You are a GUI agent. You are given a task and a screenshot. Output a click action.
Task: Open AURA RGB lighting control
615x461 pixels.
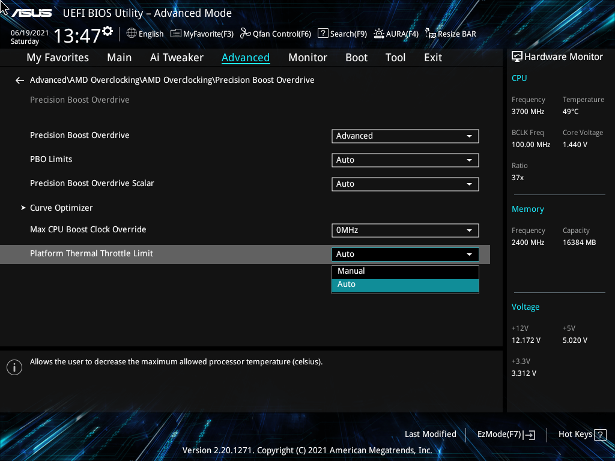tap(396, 34)
